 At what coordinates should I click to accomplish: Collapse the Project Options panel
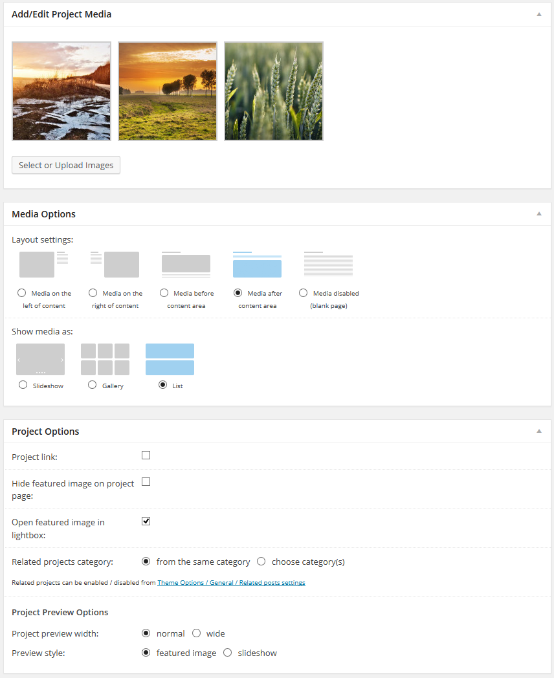[x=538, y=431]
